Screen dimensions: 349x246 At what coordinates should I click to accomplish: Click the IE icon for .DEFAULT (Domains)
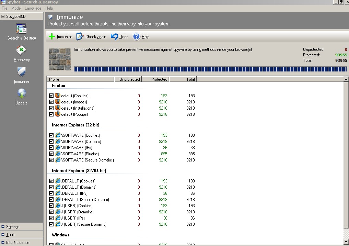(x=58, y=187)
